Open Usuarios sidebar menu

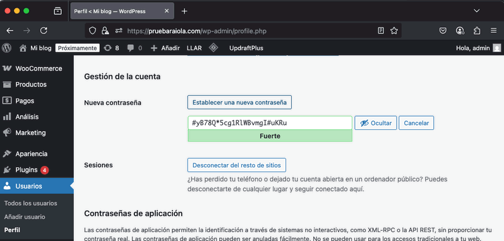click(37, 186)
